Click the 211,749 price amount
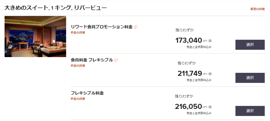The width and height of the screenshot is (270, 121). coord(190,73)
